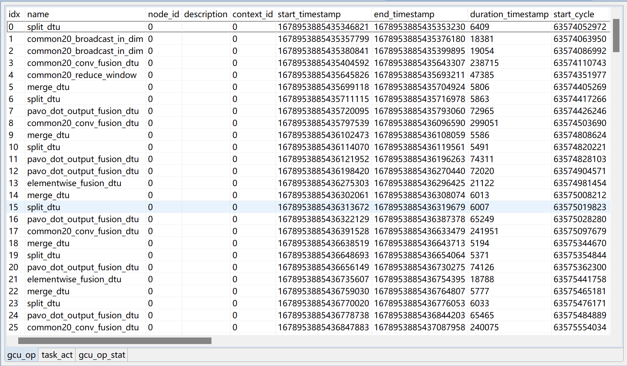This screenshot has height=366, width=627.
Task: Click the horizontal scrollbar thumb
Action: tap(115, 341)
